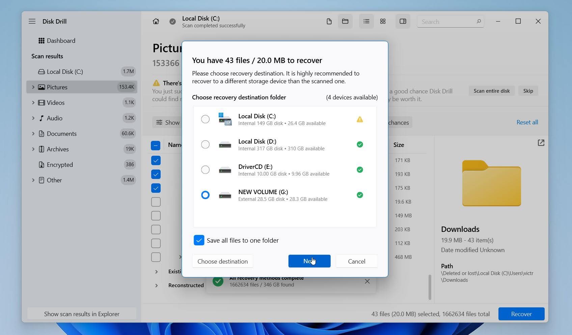Click Reset all link
572x335 pixels.
click(527, 122)
